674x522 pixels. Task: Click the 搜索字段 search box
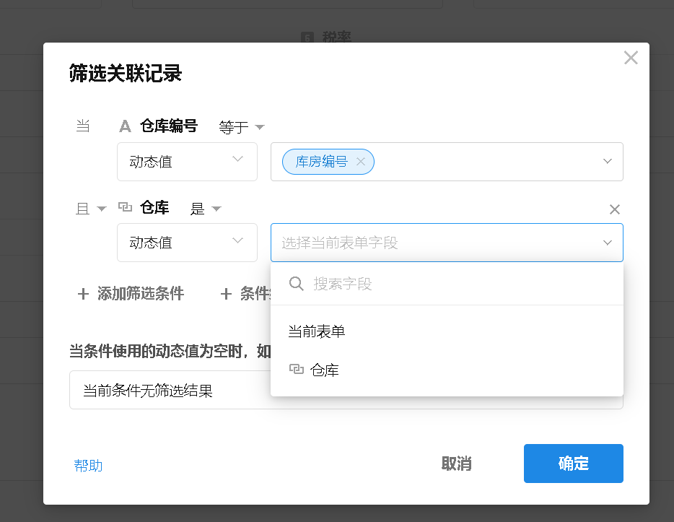click(x=455, y=284)
